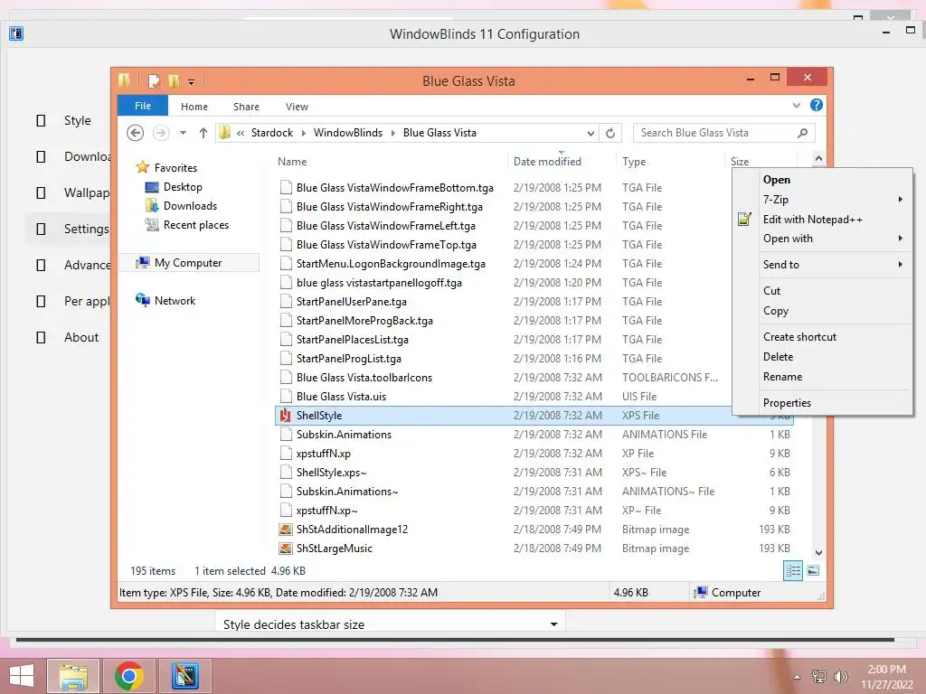Switch to Large icons view icon
The image size is (926, 694).
pos(813,571)
